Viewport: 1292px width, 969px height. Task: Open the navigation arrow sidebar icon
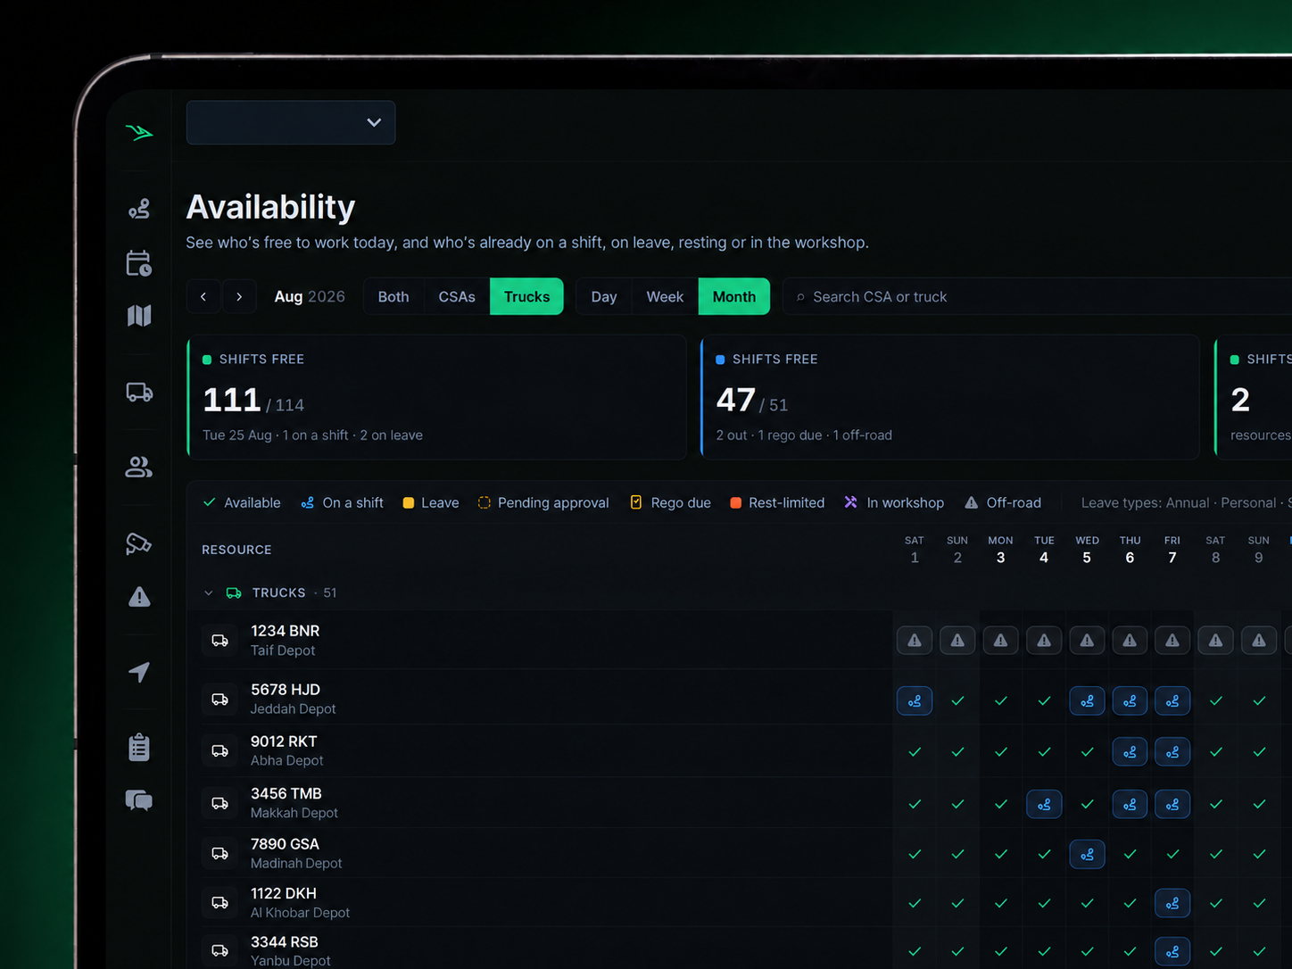(x=139, y=672)
